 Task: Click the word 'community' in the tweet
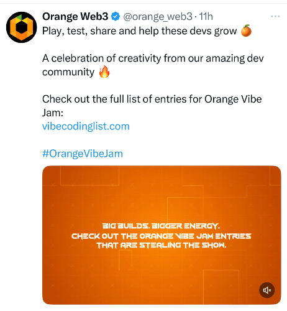tap(68, 72)
